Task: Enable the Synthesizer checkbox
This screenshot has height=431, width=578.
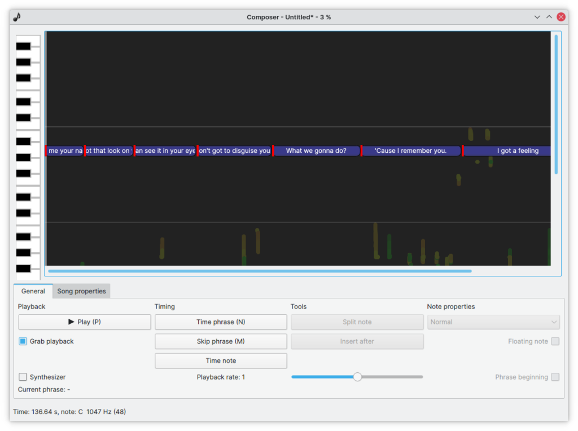Action: pyautogui.click(x=23, y=377)
